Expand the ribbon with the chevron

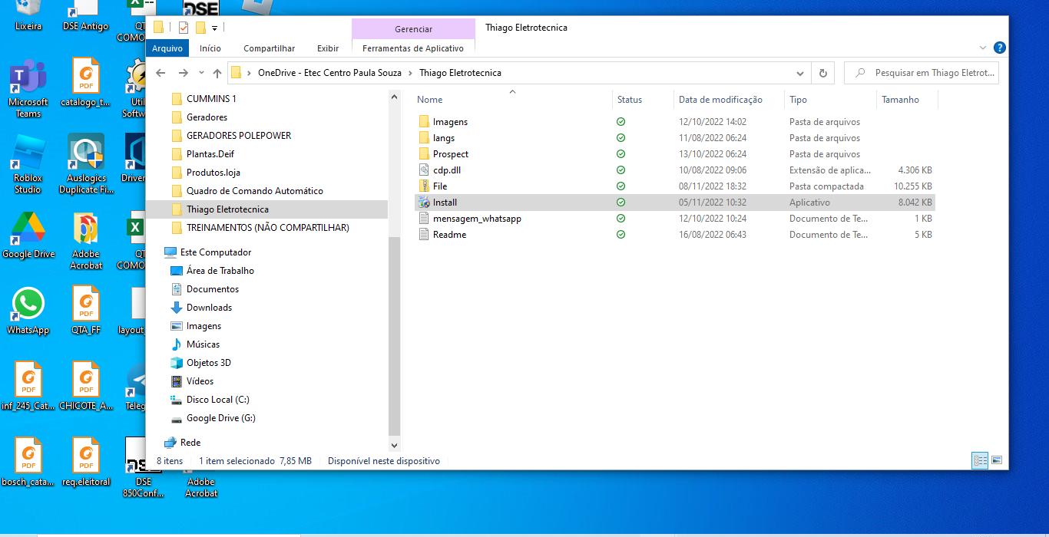(x=983, y=48)
